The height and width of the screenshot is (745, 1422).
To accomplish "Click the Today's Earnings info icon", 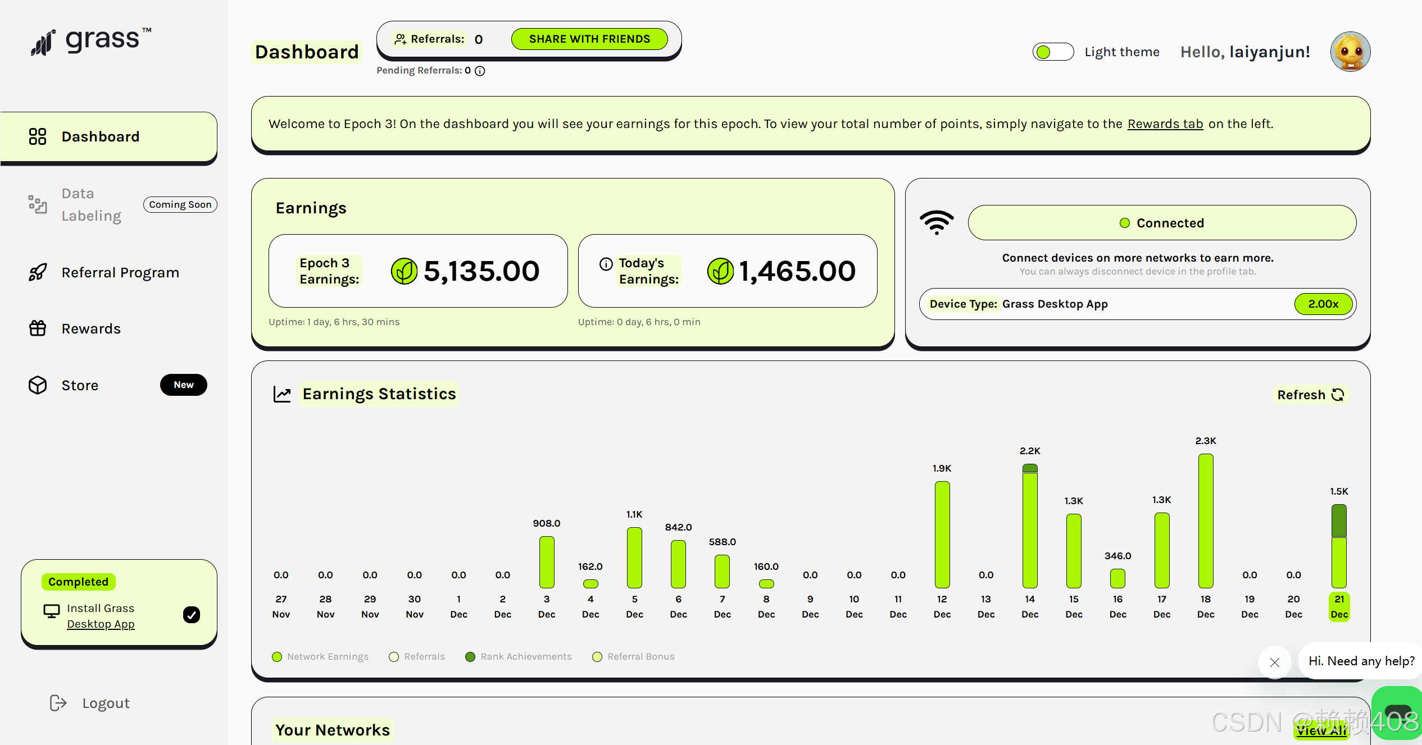I will point(606,264).
